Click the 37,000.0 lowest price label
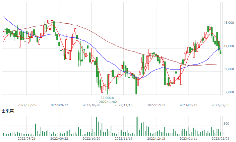 click(x=107, y=98)
